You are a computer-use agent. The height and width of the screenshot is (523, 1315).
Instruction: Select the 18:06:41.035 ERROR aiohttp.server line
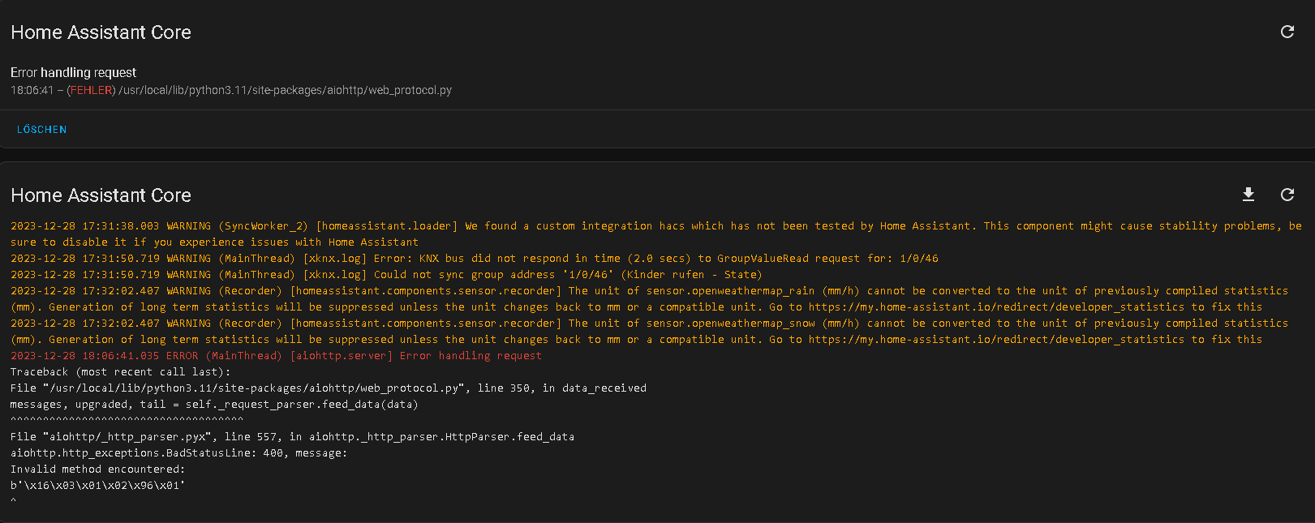(x=276, y=356)
